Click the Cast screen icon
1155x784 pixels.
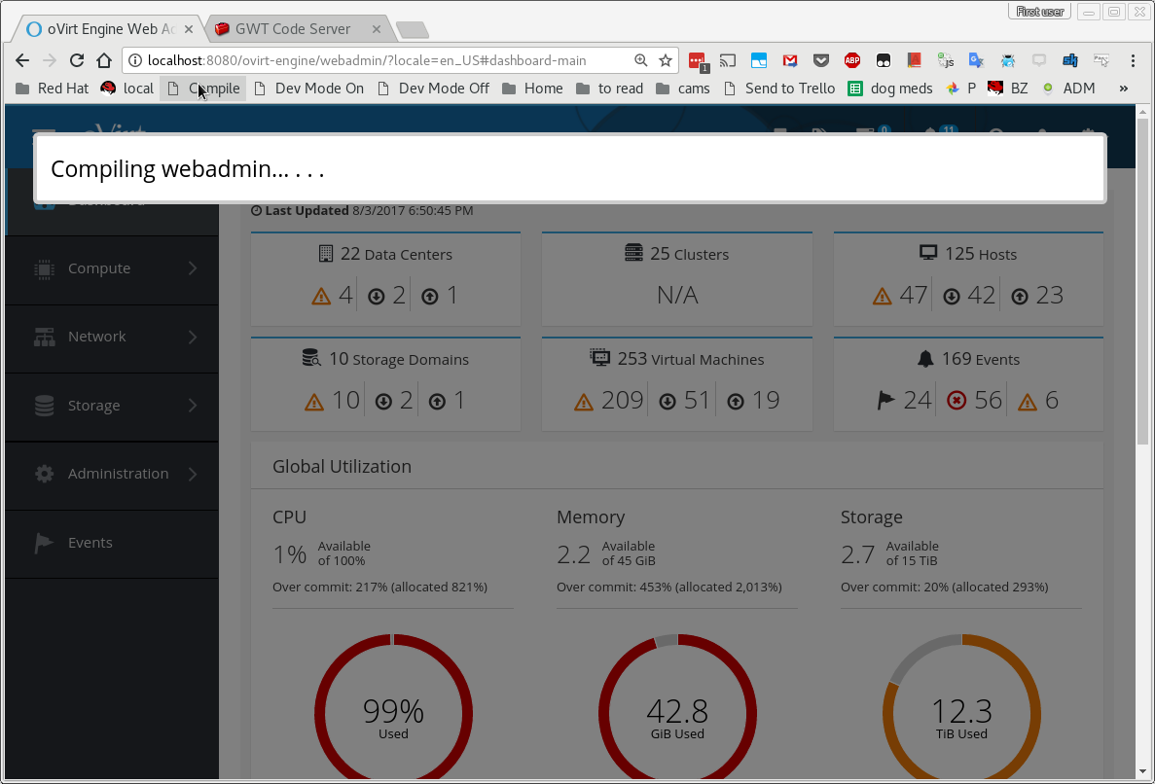(728, 60)
